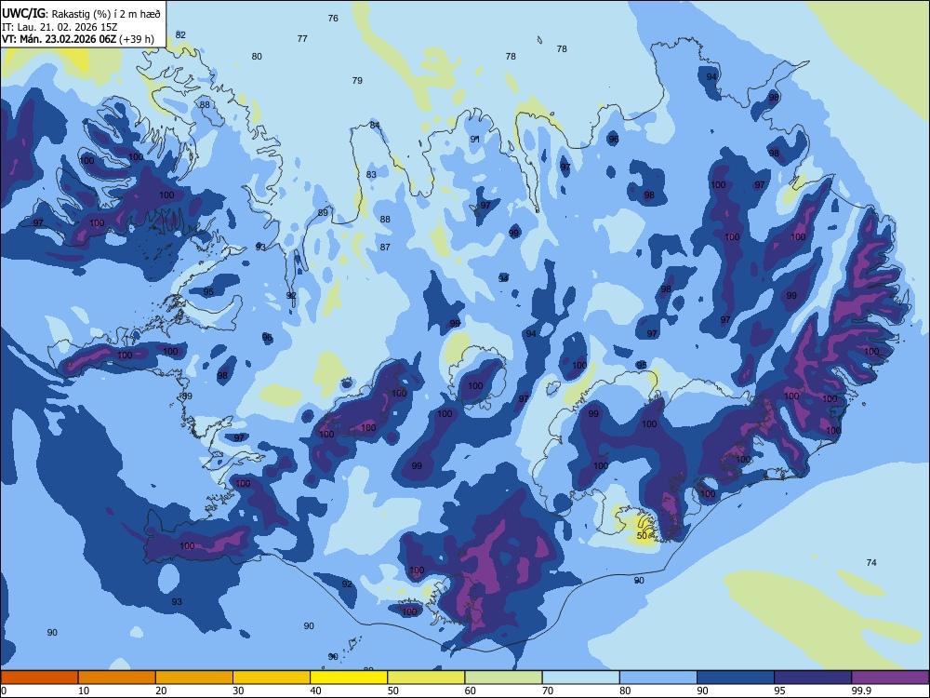Click the pale blue 70–80 legend swatch
This screenshot has width=930, height=698.
pos(580,678)
